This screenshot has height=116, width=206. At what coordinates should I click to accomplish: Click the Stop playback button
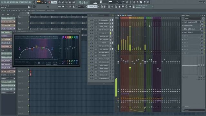tap(46, 2)
